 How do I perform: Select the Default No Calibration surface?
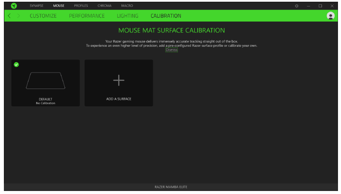[x=45, y=83]
